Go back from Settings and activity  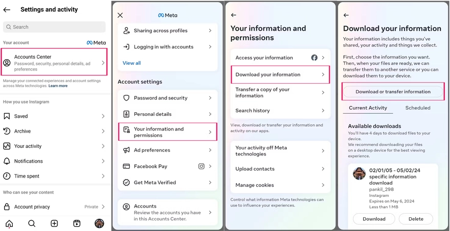pyautogui.click(x=7, y=10)
